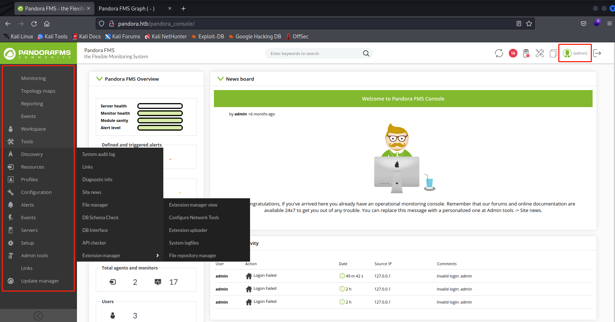The image size is (615, 322).
Task: Click the Alerts bell sidebar icon
Action: point(11,205)
